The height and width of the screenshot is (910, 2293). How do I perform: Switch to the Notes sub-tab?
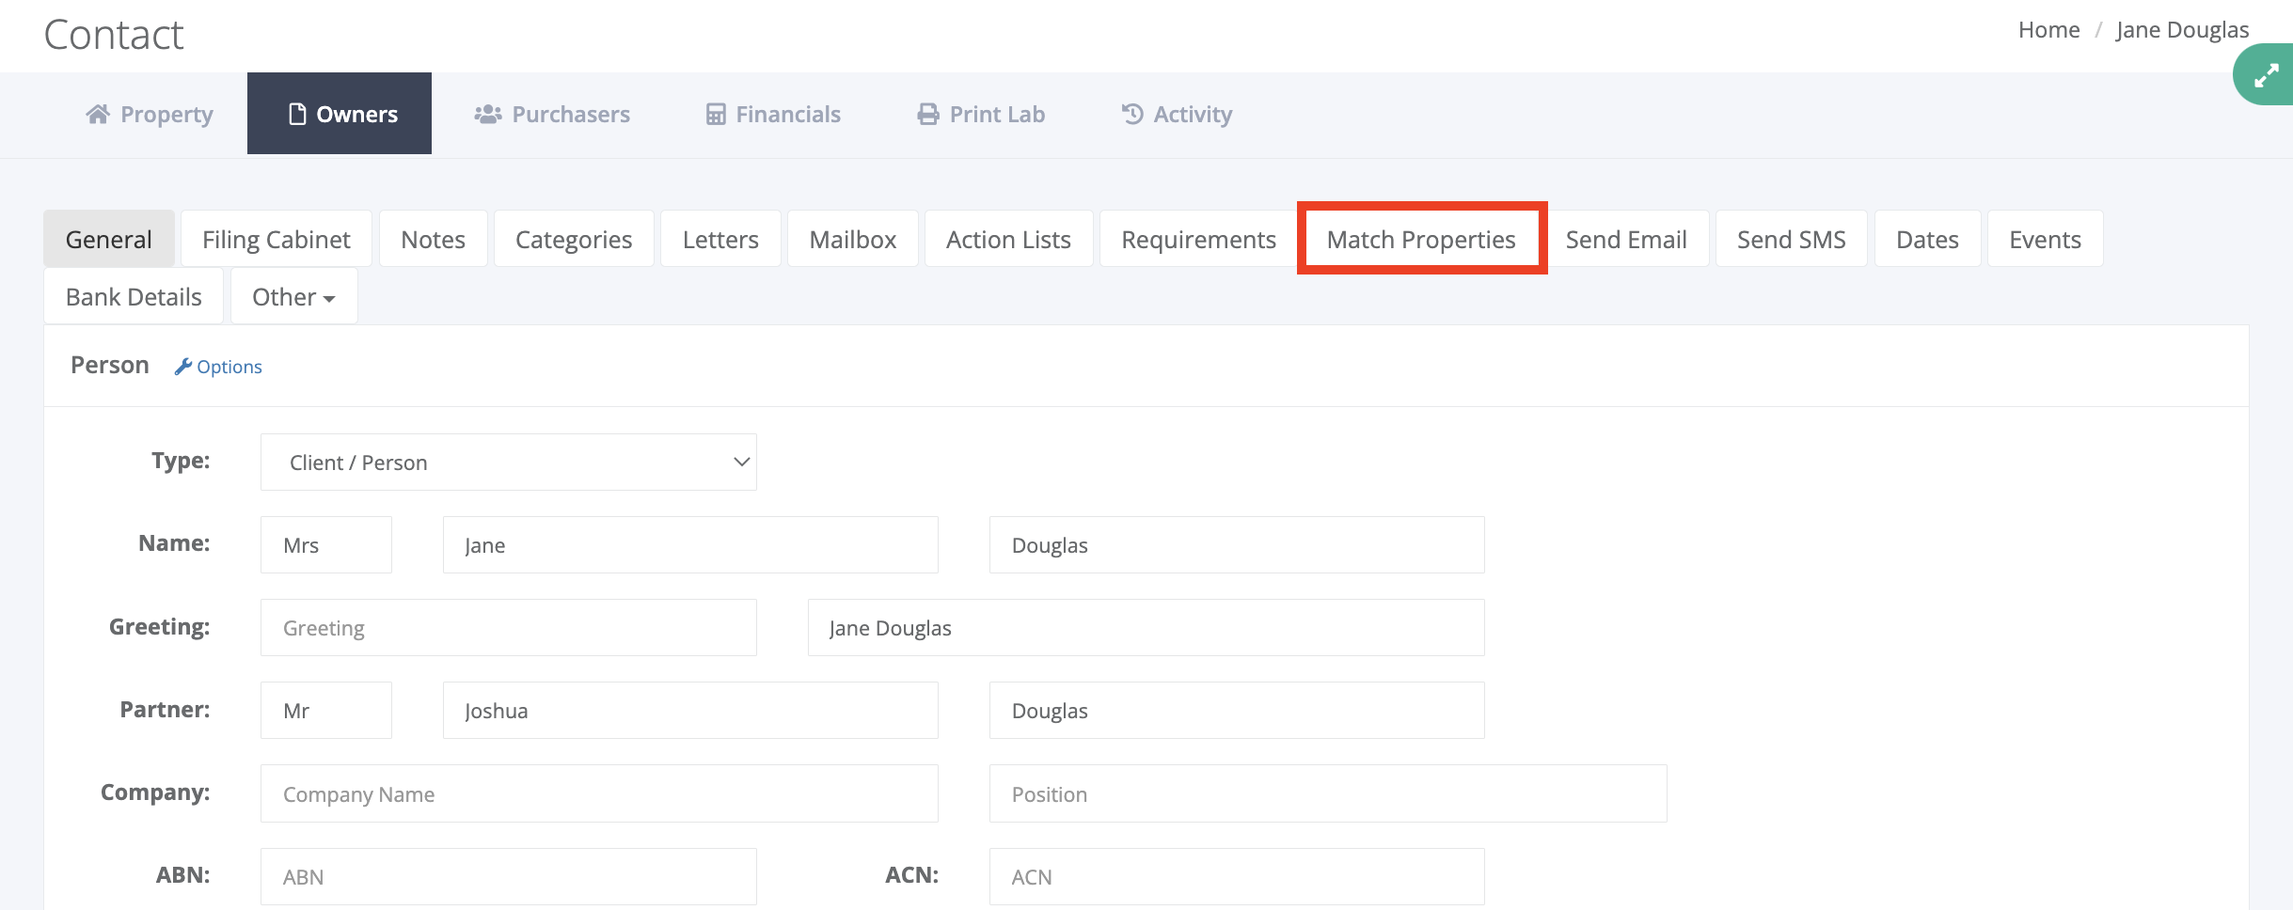tap(434, 239)
